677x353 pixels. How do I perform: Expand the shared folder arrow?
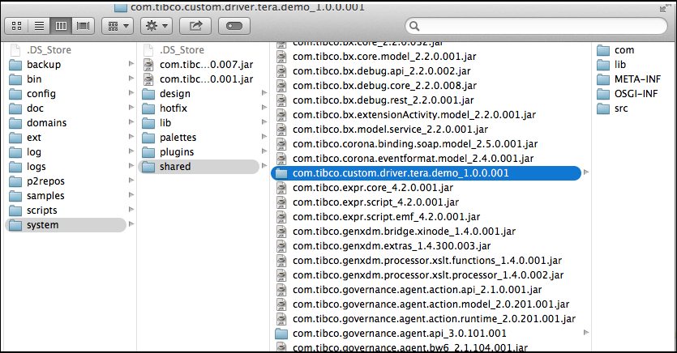264,166
